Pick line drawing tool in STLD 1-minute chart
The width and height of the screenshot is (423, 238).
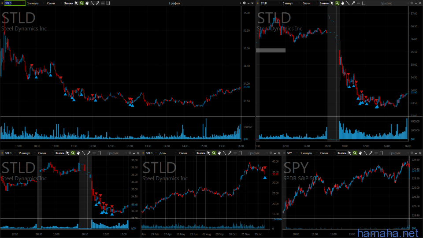(x=92, y=3)
